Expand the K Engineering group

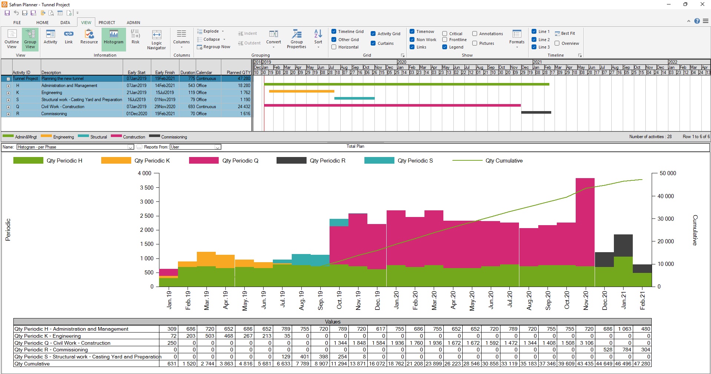click(8, 93)
